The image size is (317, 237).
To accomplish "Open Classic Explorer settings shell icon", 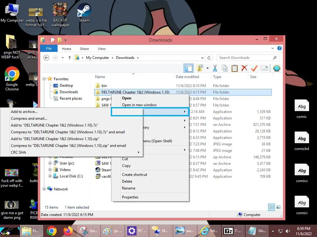I will point(276,68).
